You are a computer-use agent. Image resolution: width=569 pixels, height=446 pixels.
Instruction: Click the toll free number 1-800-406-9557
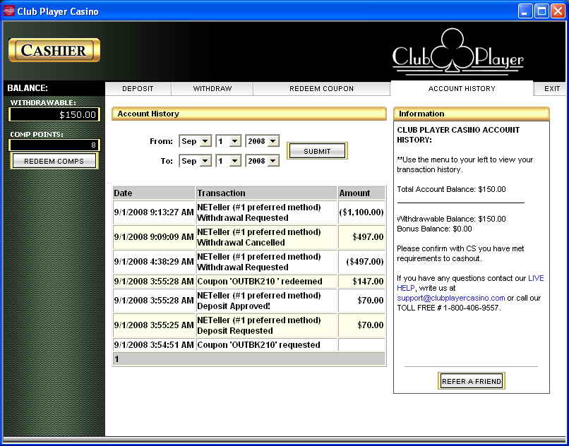[x=472, y=308]
